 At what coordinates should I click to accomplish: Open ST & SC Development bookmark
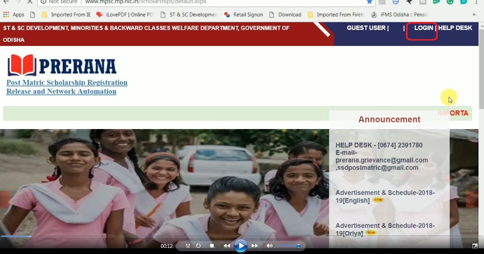point(189,15)
